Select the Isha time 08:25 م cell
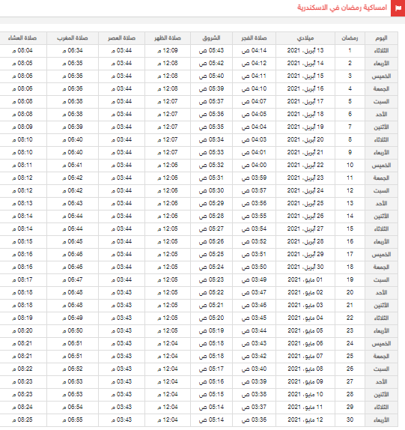The image size is (405, 430). (x=22, y=420)
